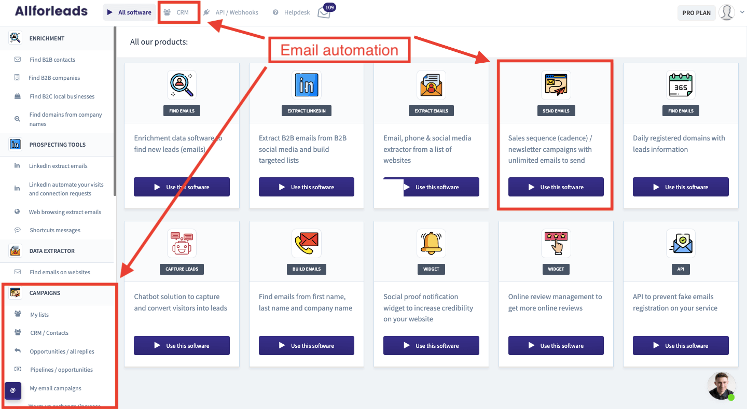This screenshot has width=747, height=409.
Task: Click the Send Emails card icon
Action: click(x=556, y=85)
